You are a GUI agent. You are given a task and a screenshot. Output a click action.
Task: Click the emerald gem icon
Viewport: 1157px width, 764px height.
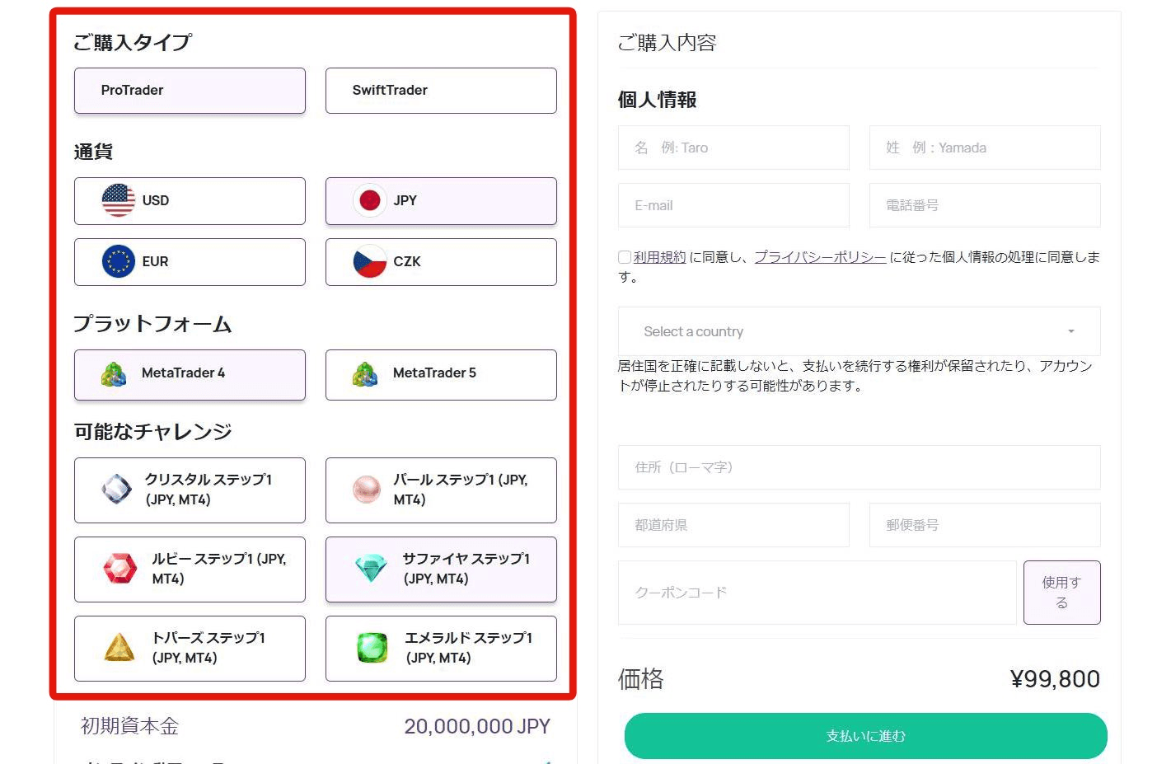372,648
